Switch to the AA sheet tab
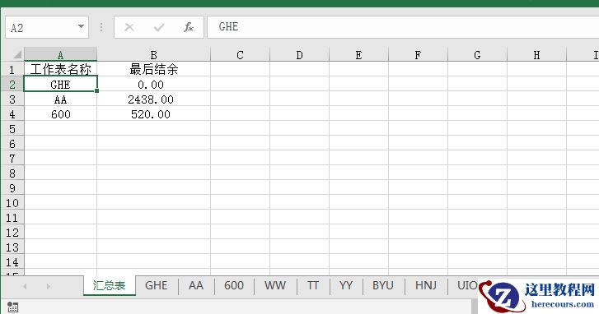Image resolution: width=599 pixels, height=314 pixels. (196, 285)
